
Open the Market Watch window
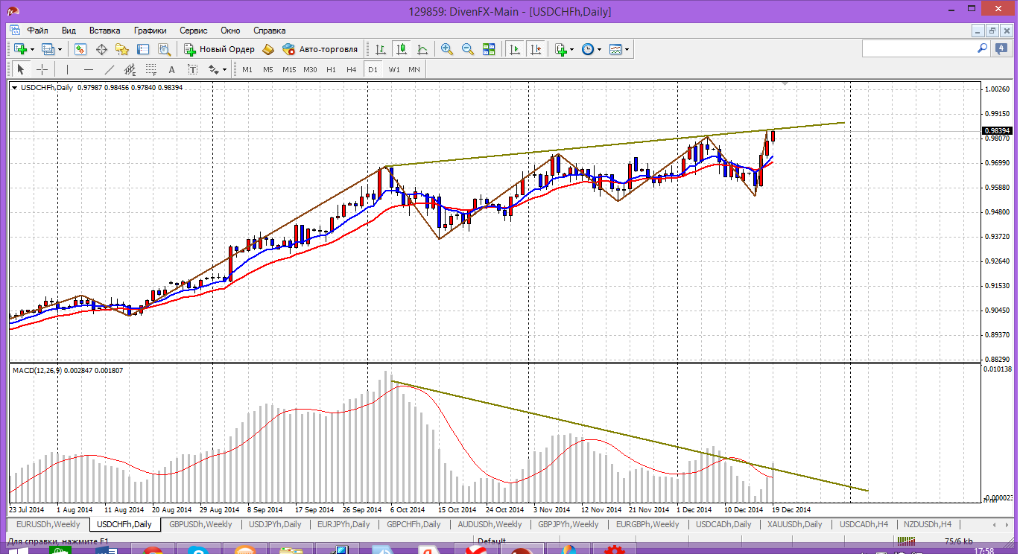(x=80, y=49)
